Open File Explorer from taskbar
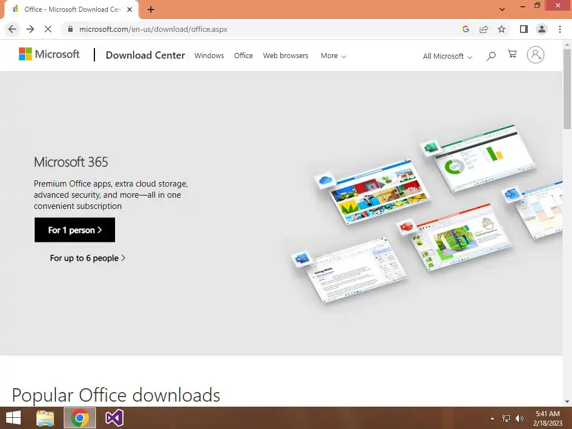The image size is (572, 429). (x=45, y=418)
